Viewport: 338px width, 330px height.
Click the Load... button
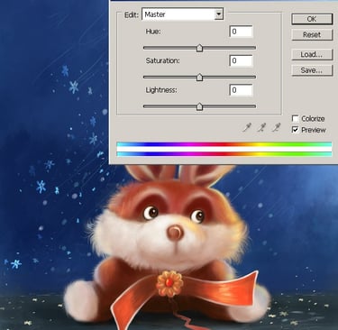pos(312,54)
